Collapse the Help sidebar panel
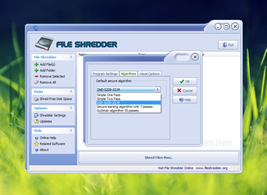This screenshot has width=267, height=195. pos(71,131)
